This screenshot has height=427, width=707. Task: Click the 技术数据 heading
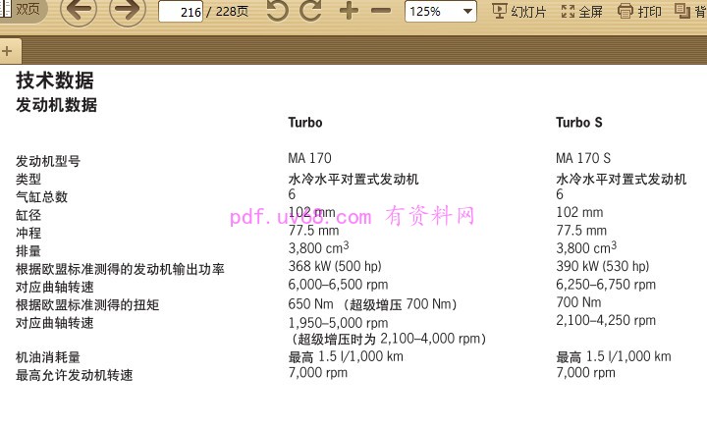tap(55, 81)
